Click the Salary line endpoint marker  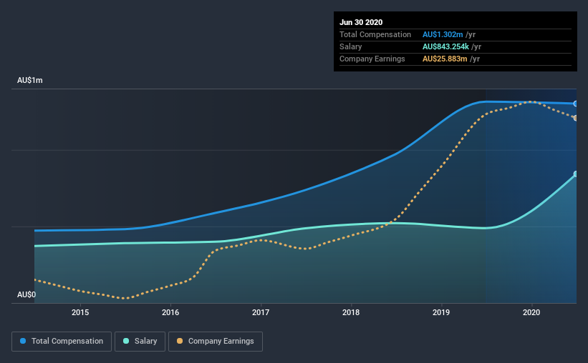point(575,174)
